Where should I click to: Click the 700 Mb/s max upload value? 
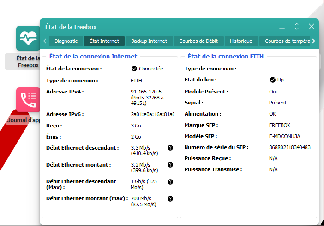coord(143,202)
